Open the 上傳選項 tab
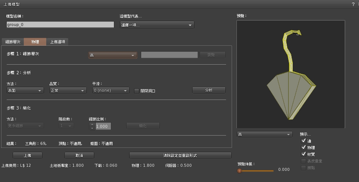 pos(57,42)
